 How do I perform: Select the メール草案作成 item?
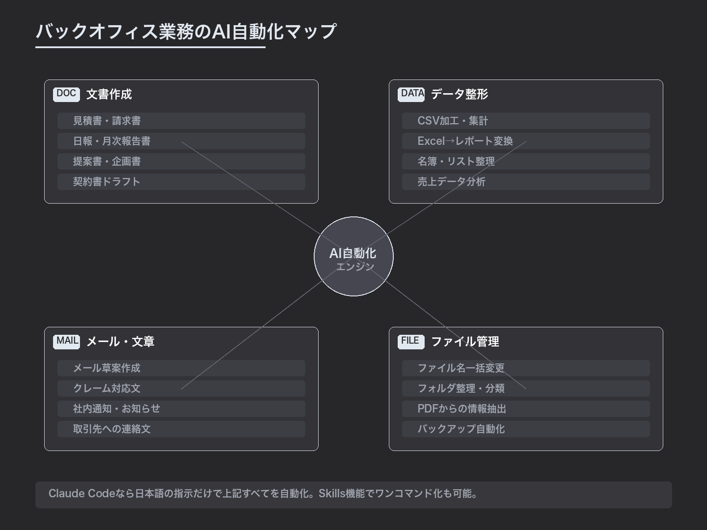(181, 368)
